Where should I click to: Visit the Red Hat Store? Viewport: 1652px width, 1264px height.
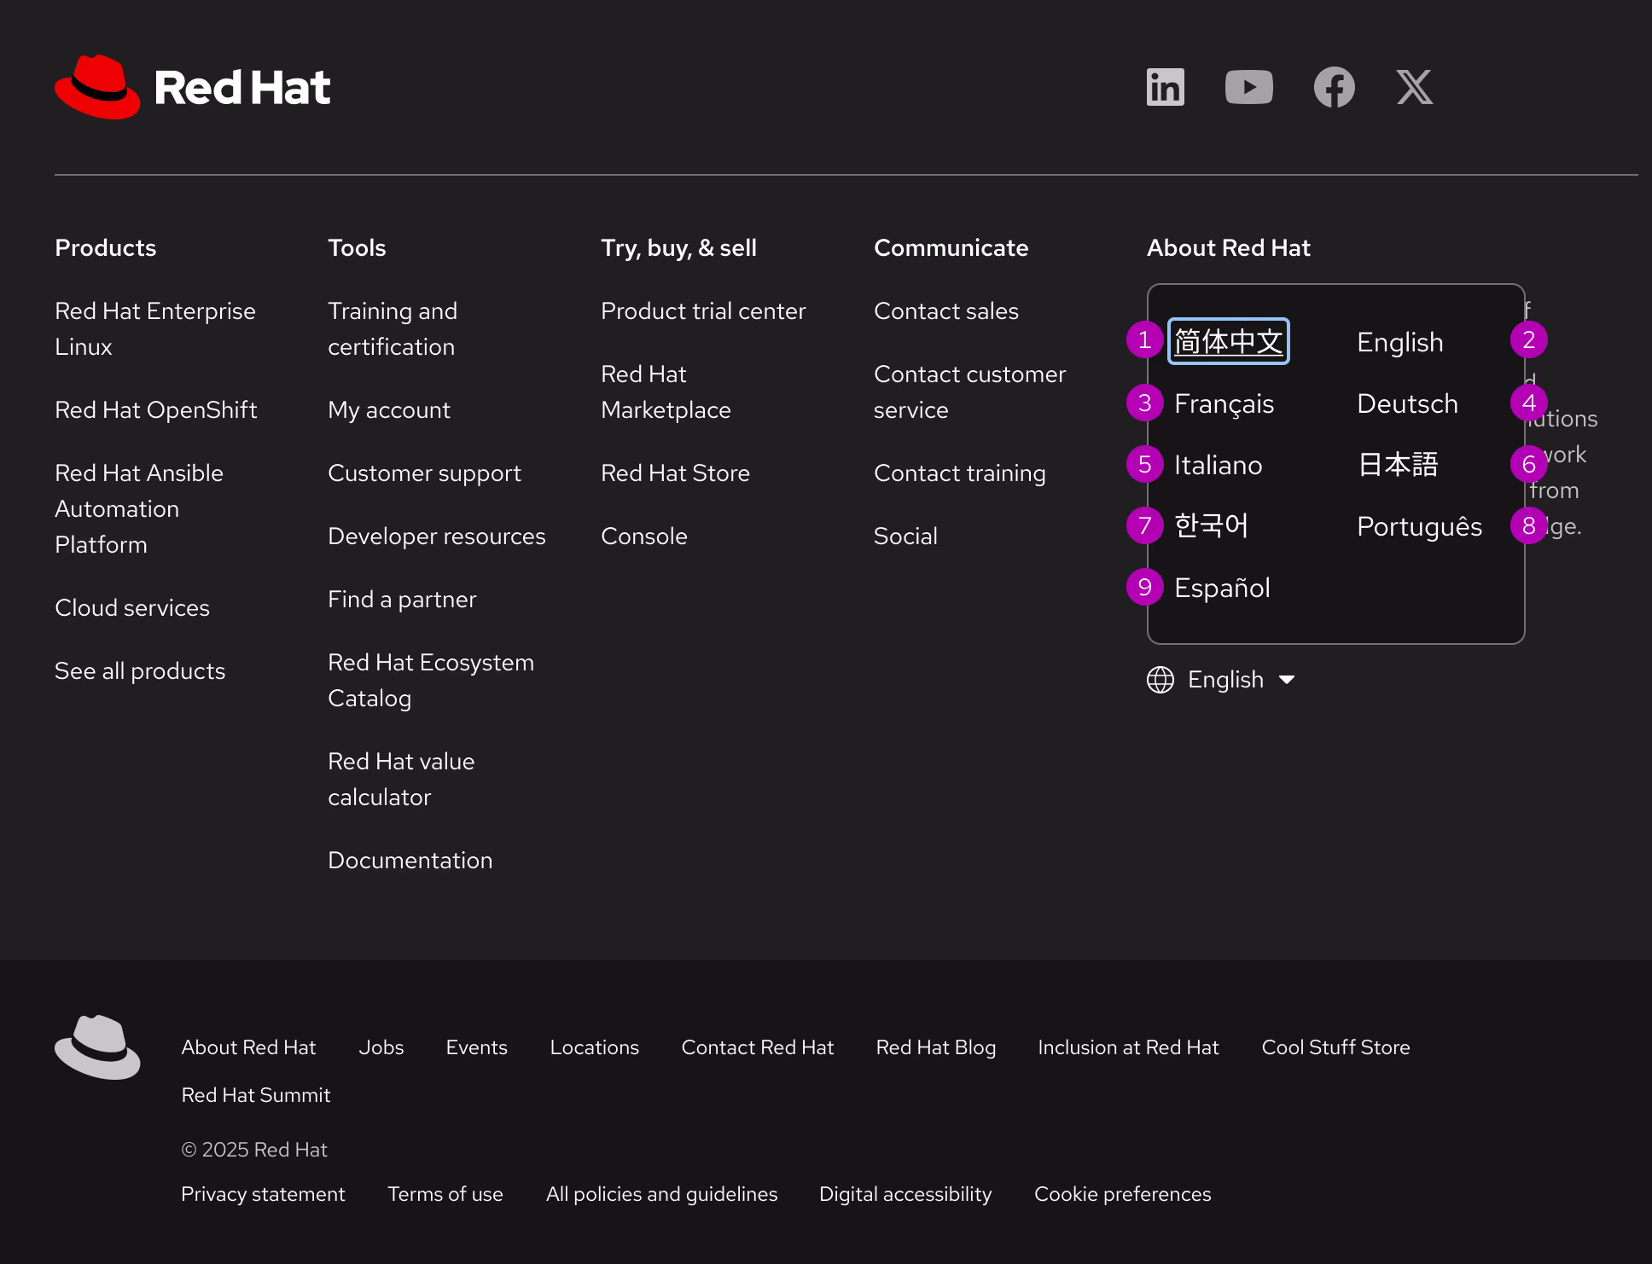(675, 473)
